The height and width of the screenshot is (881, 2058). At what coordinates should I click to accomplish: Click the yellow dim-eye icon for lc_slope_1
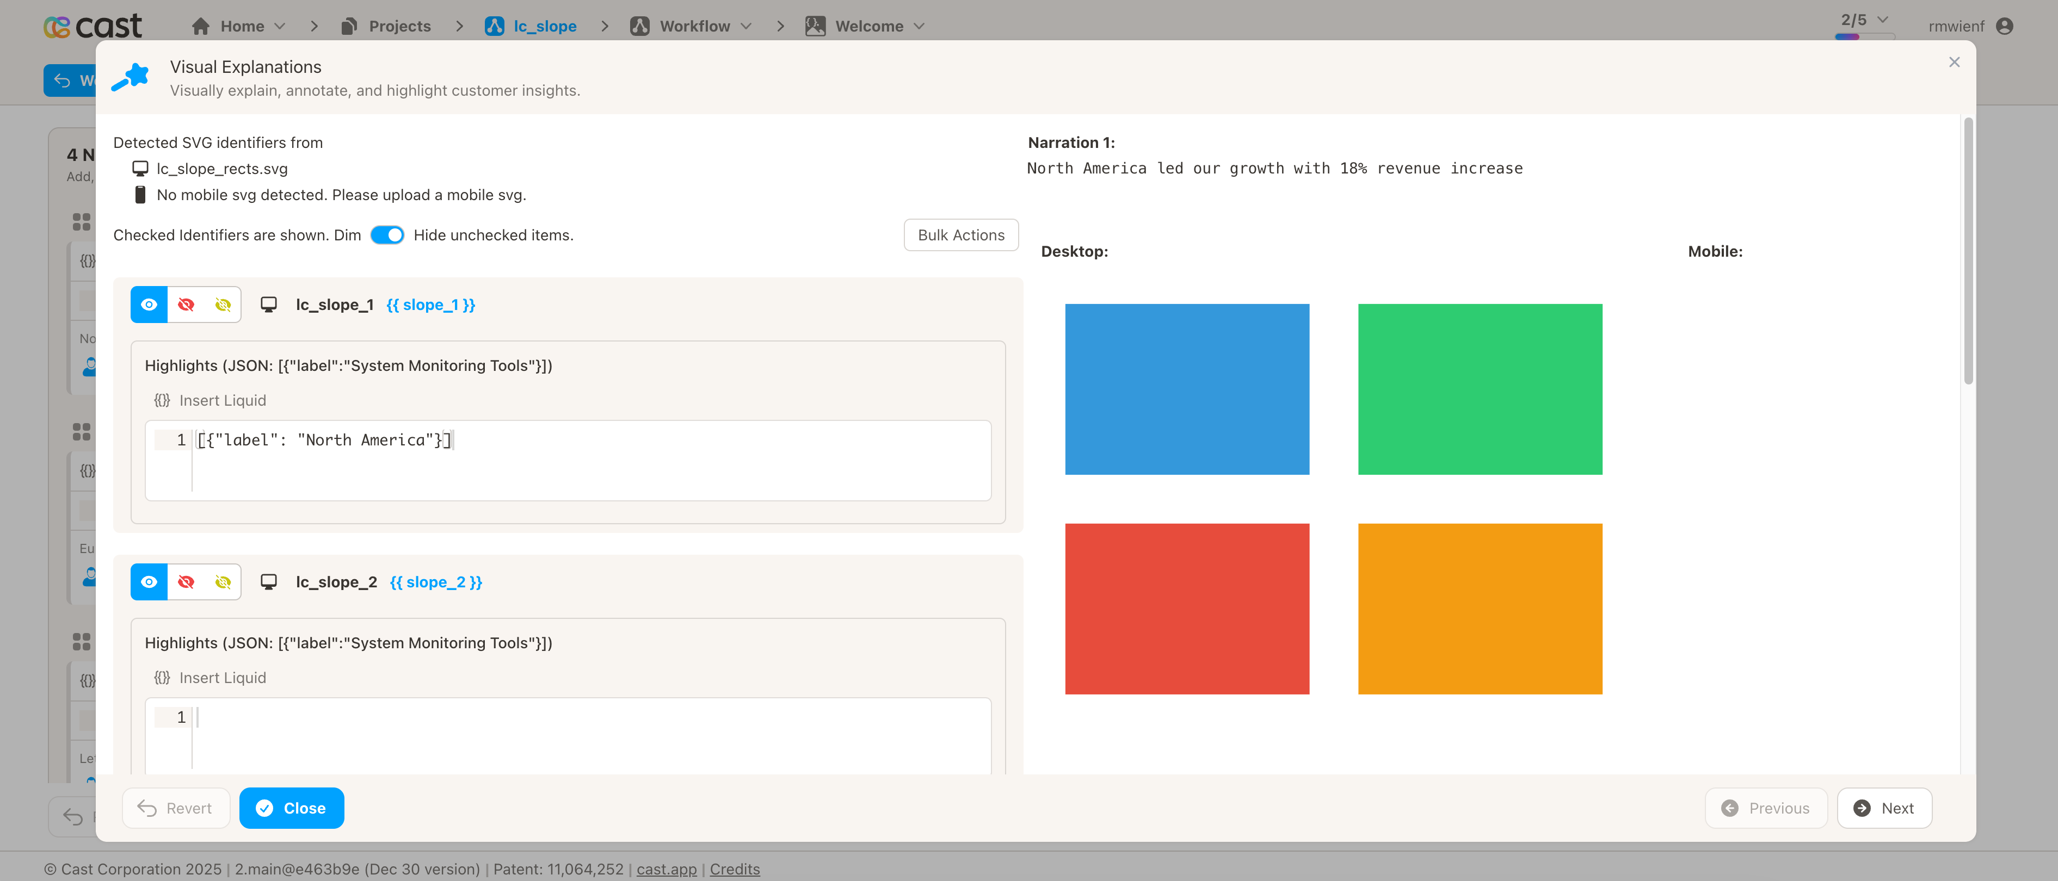[223, 305]
